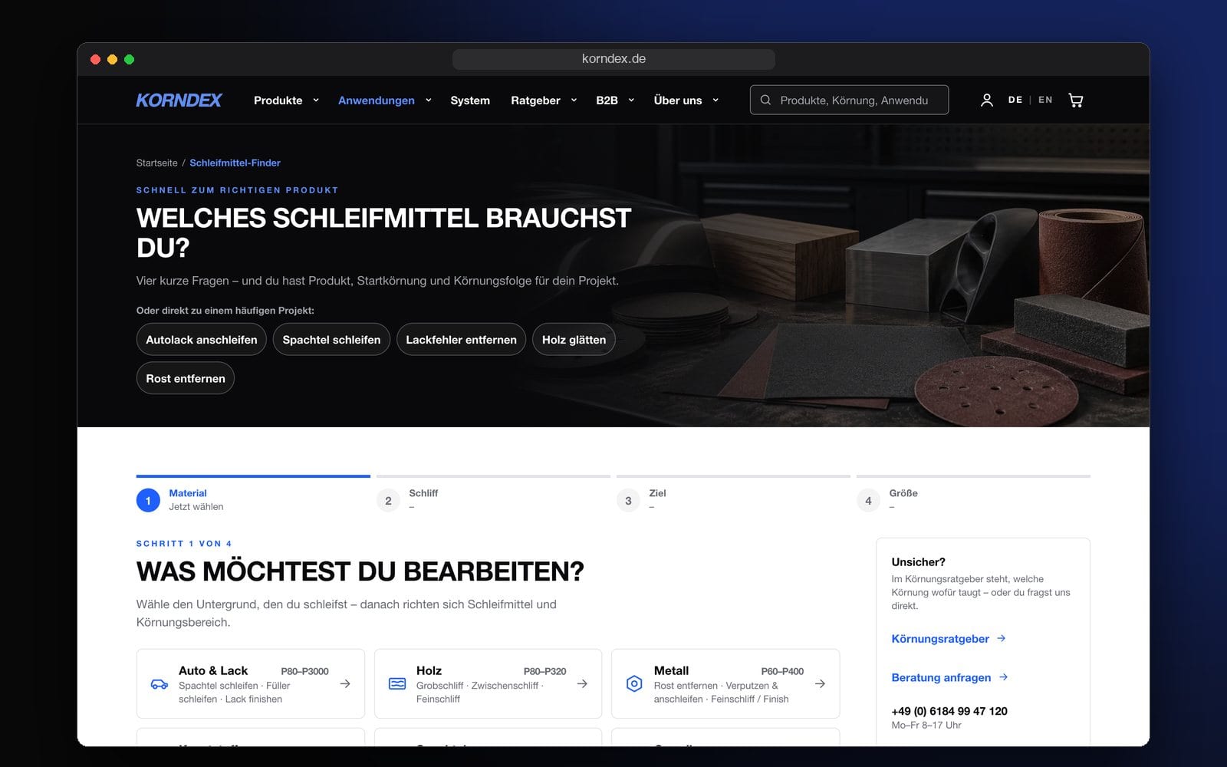Screen dimensions: 1227x767
Task: Expand the Über uns menu chevron
Action: click(715, 100)
